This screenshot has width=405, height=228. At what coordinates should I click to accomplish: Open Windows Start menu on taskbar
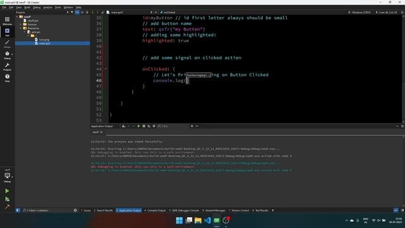pos(179,220)
